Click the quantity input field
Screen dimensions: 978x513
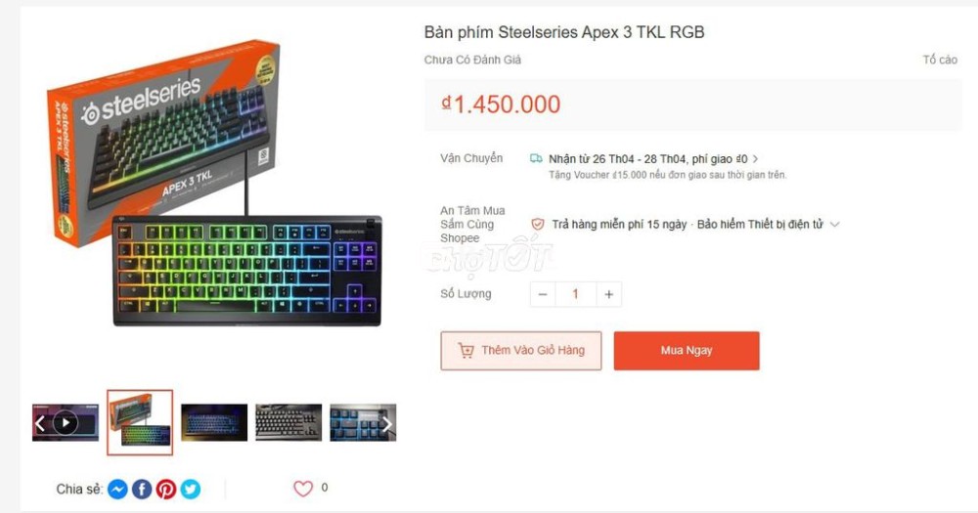coord(576,294)
